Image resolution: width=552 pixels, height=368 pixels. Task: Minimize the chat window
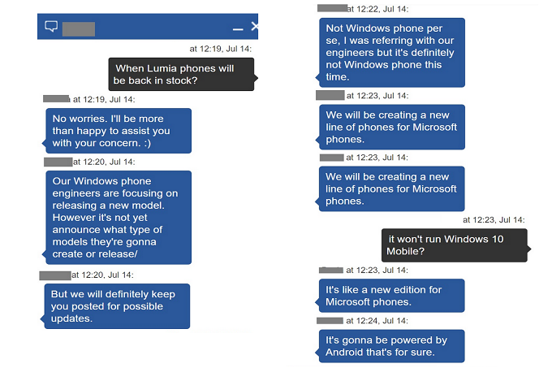tap(236, 27)
